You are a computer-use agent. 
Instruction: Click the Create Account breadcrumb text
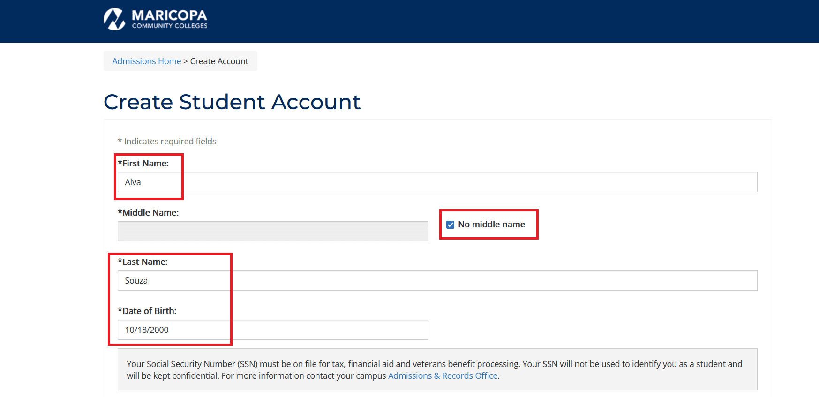coord(219,61)
